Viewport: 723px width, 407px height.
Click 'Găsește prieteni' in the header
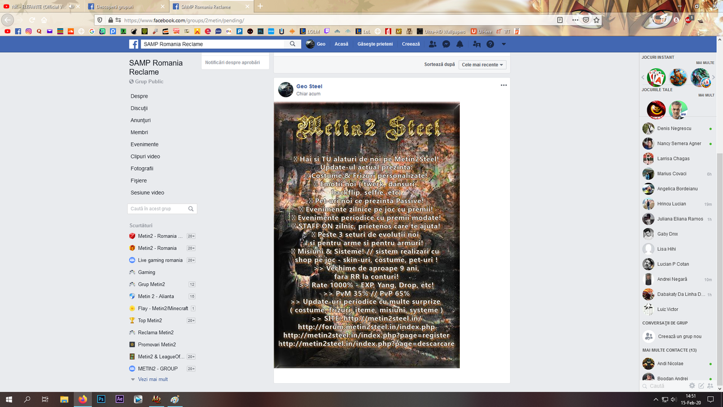pos(375,44)
